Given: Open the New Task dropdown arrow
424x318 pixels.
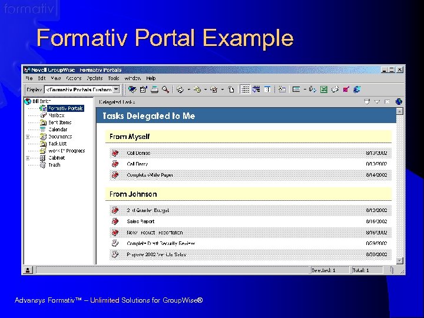Looking at the screenshot, I should click(x=222, y=90).
